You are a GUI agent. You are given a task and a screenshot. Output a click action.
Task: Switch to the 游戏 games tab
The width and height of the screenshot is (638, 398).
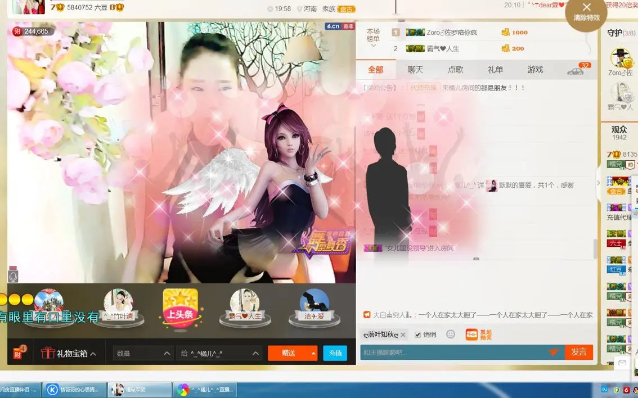click(535, 70)
